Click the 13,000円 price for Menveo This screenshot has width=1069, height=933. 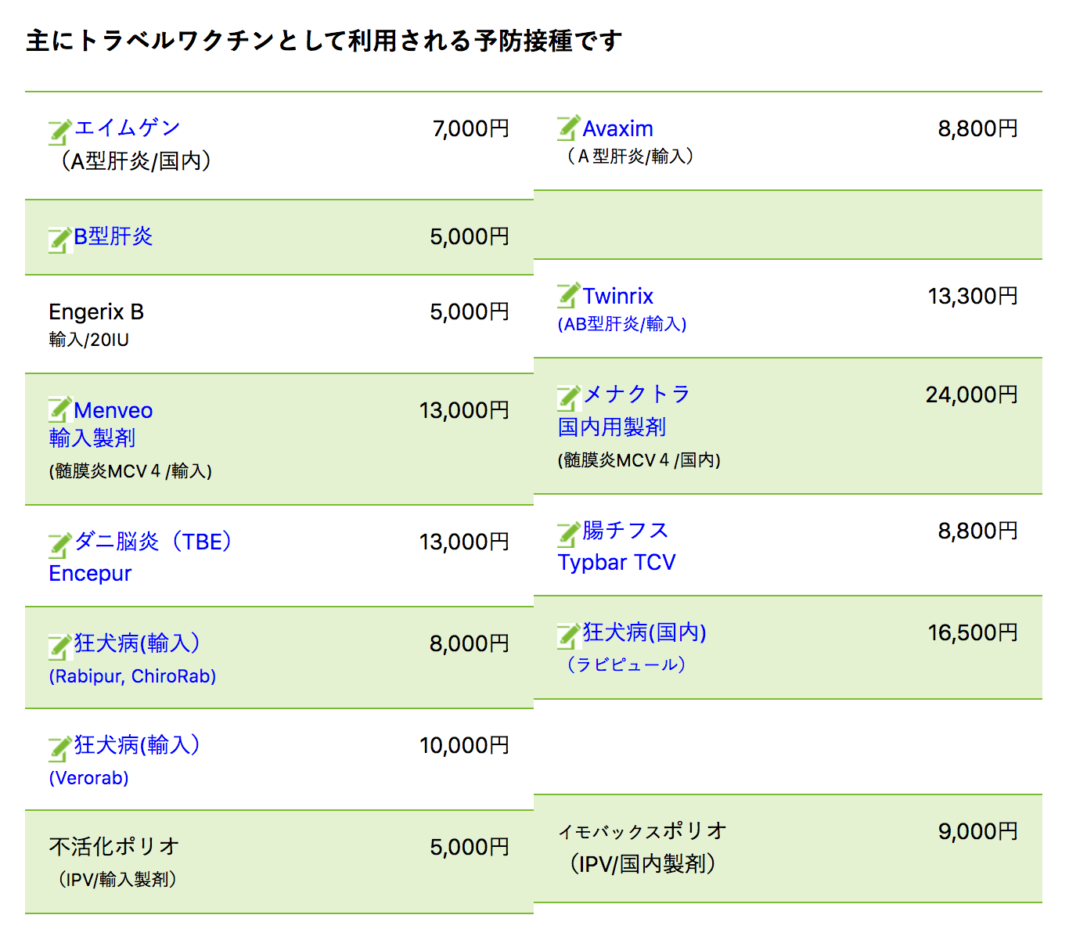(464, 410)
